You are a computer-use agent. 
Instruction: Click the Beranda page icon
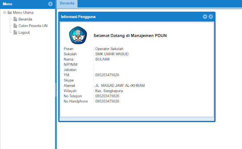tap(15, 19)
